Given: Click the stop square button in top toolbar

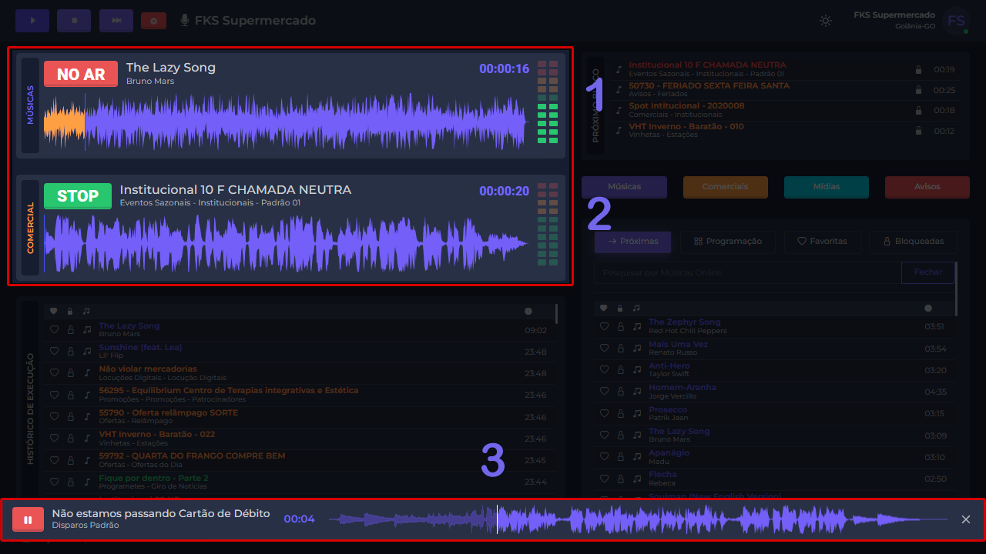Looking at the screenshot, I should coord(74,21).
